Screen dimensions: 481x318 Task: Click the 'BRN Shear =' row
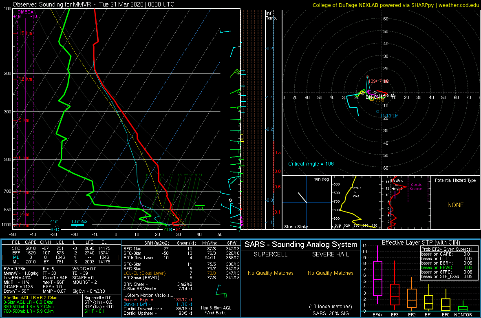tap(158, 284)
